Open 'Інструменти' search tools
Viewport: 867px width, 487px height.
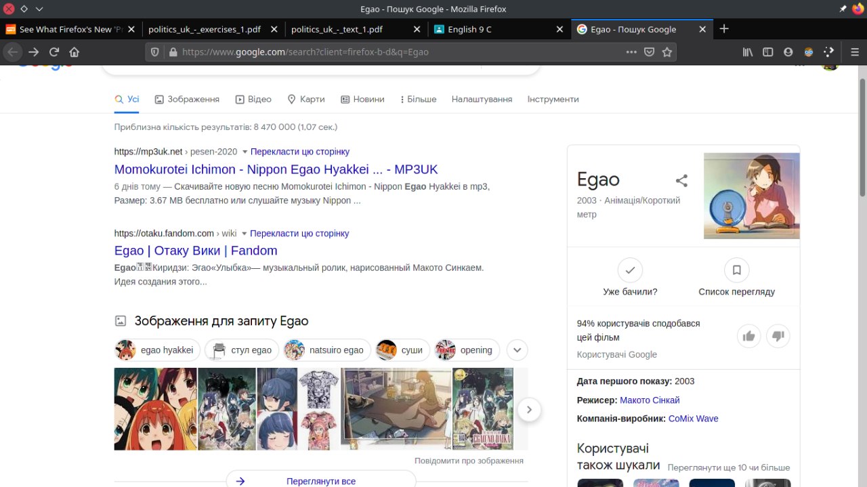(x=553, y=99)
